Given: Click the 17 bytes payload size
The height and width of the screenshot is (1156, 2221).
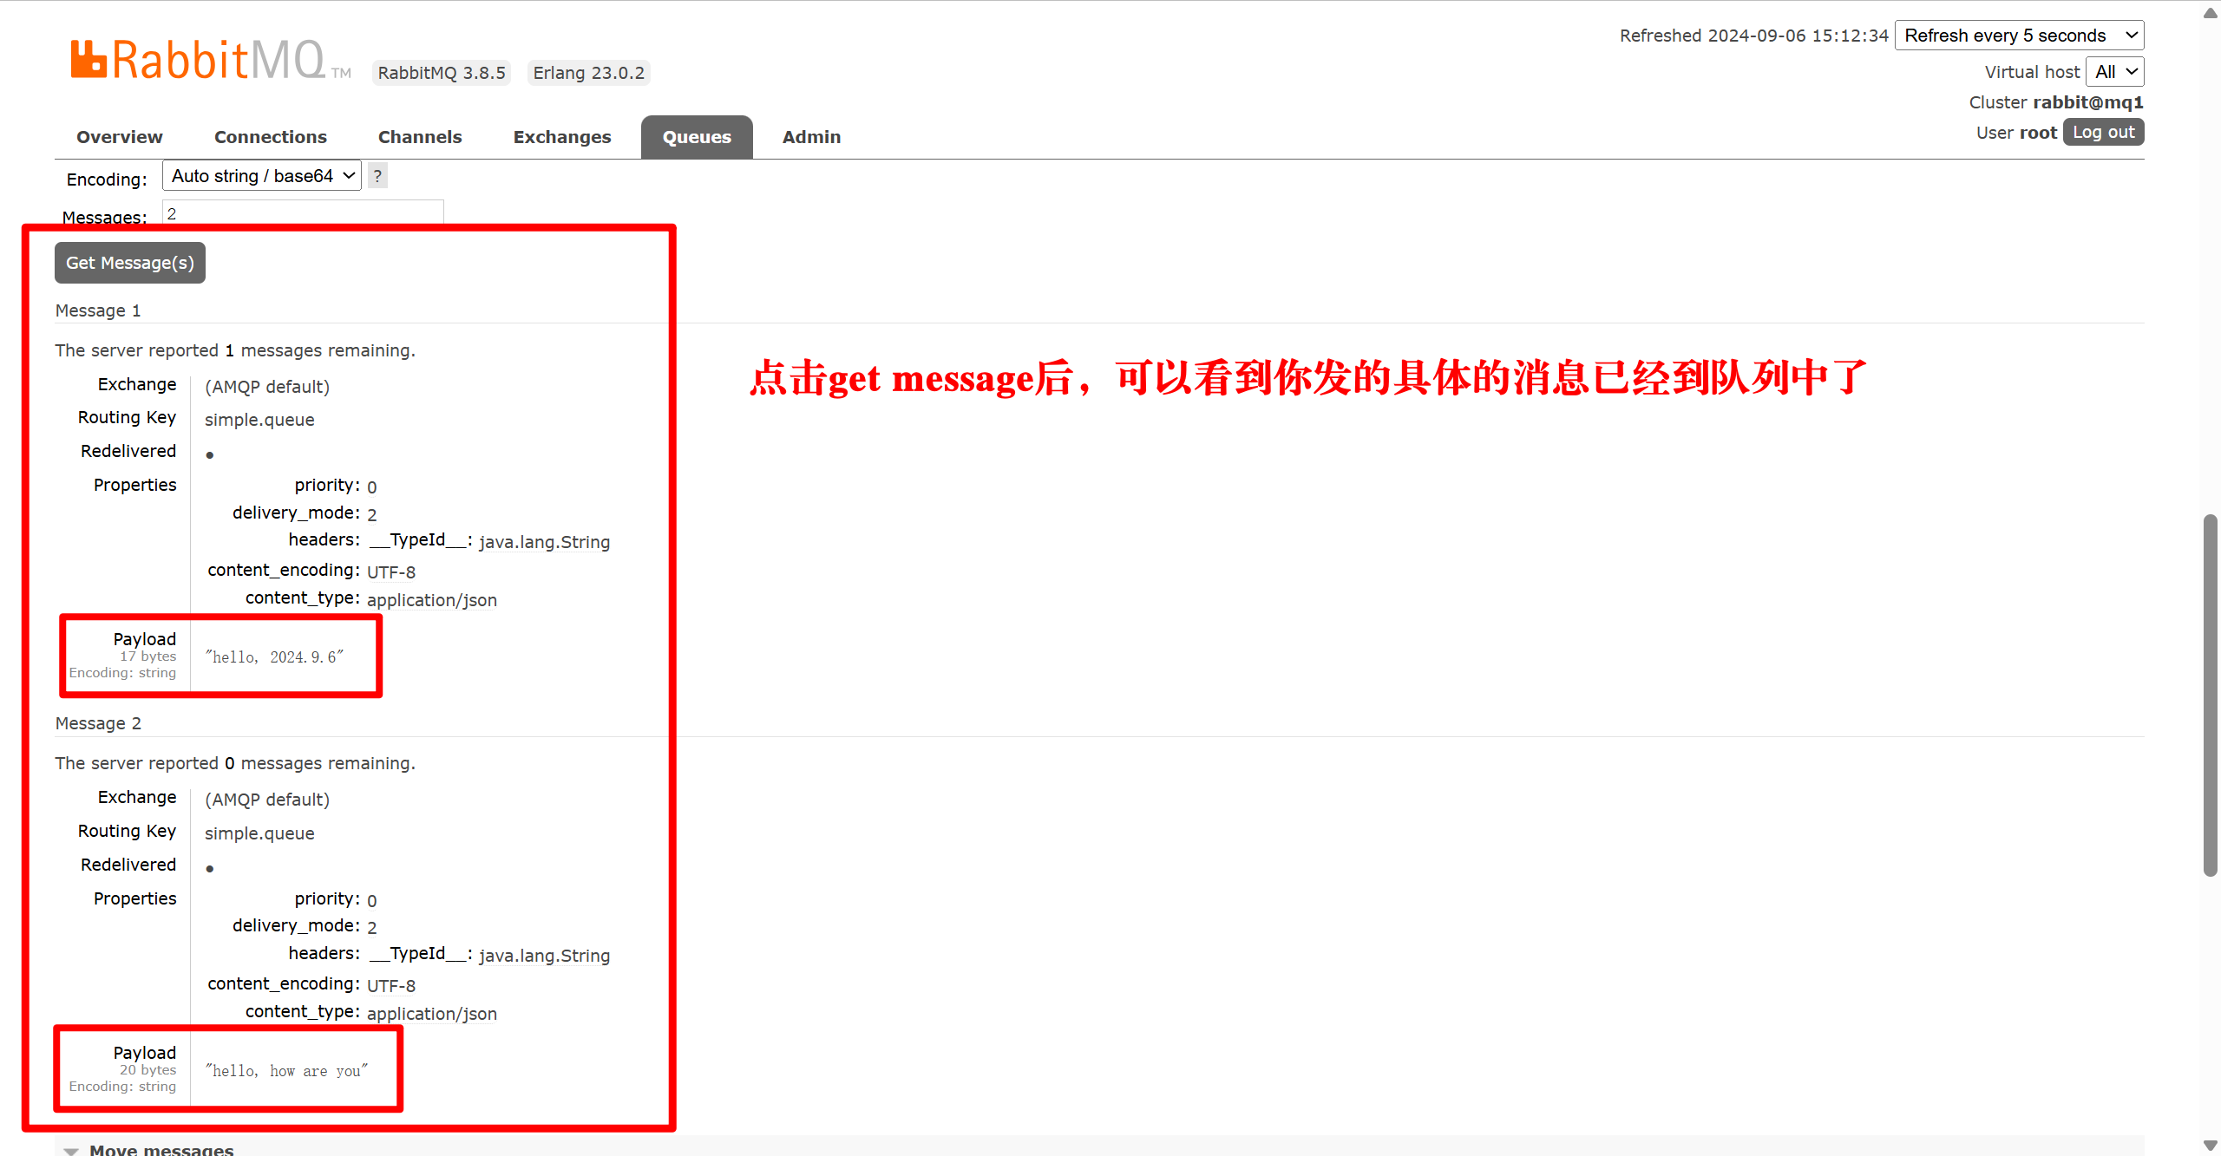Looking at the screenshot, I should 147,656.
